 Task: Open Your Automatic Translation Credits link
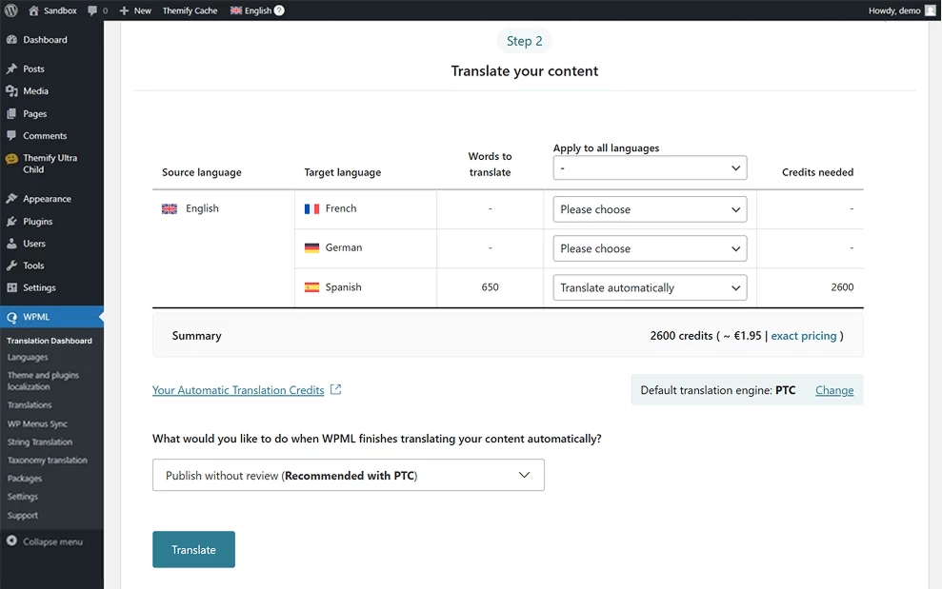point(238,390)
